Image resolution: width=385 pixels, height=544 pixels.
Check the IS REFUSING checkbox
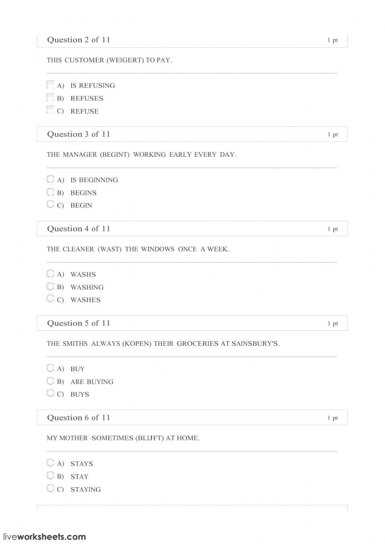click(x=50, y=84)
